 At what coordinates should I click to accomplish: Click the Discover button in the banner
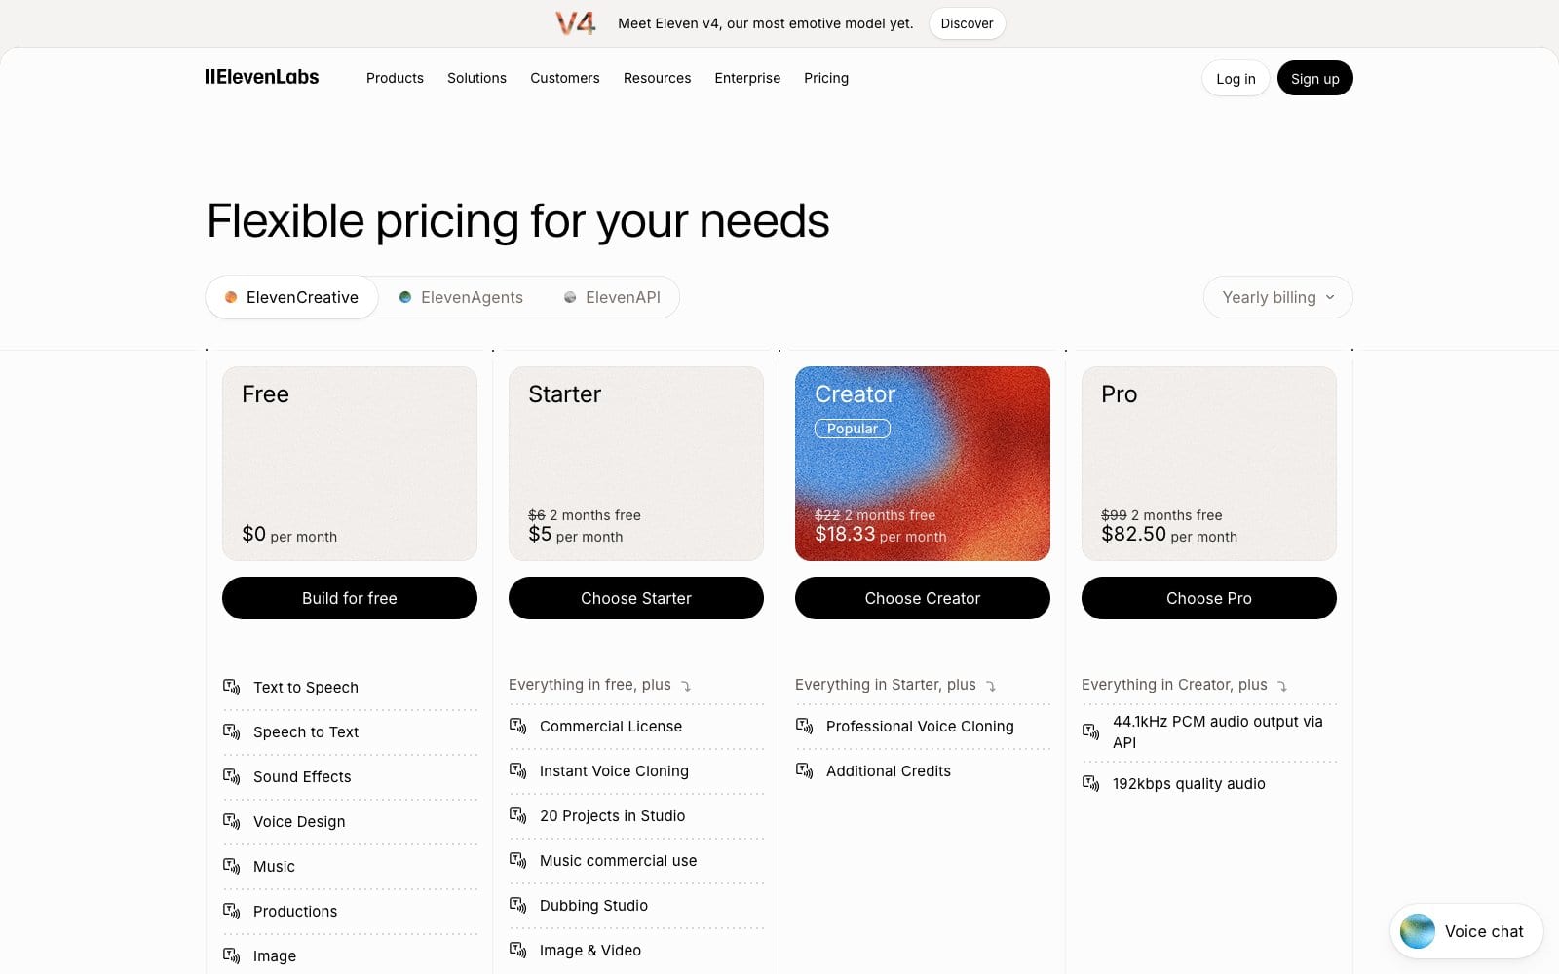point(967,23)
